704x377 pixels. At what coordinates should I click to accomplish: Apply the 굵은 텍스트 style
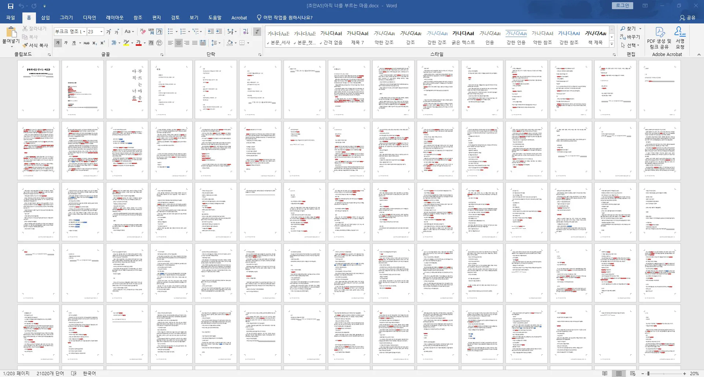[463, 37]
